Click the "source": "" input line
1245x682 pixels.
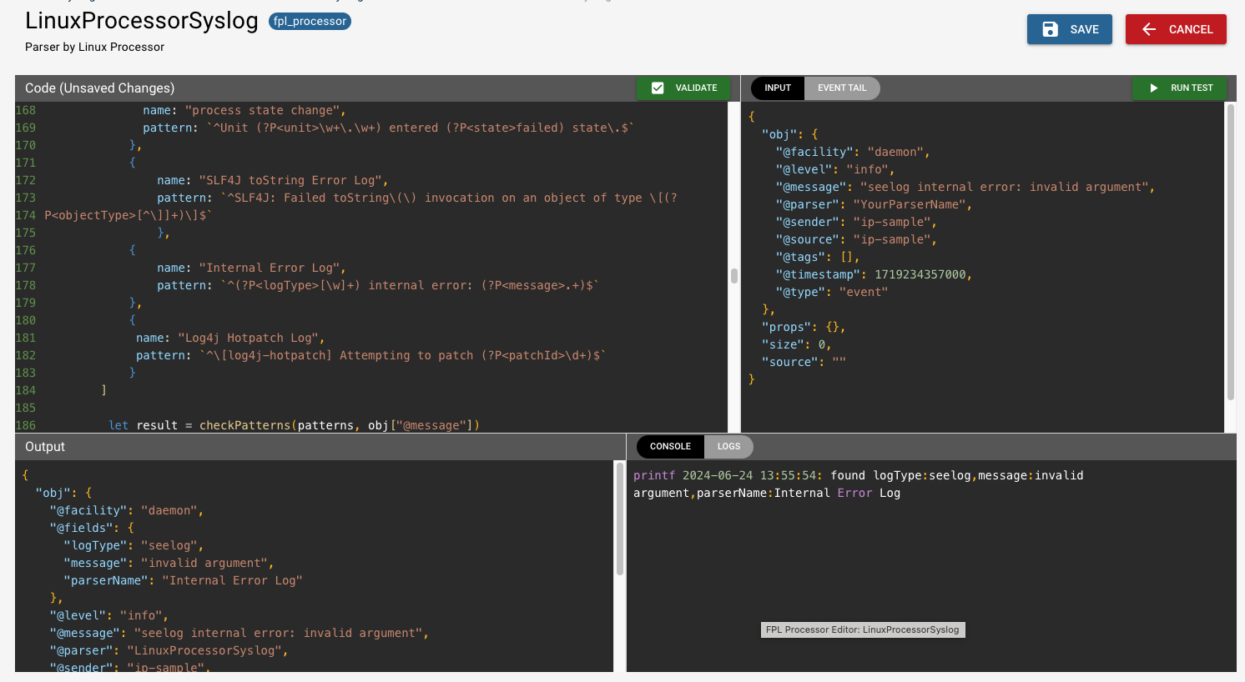click(x=804, y=362)
